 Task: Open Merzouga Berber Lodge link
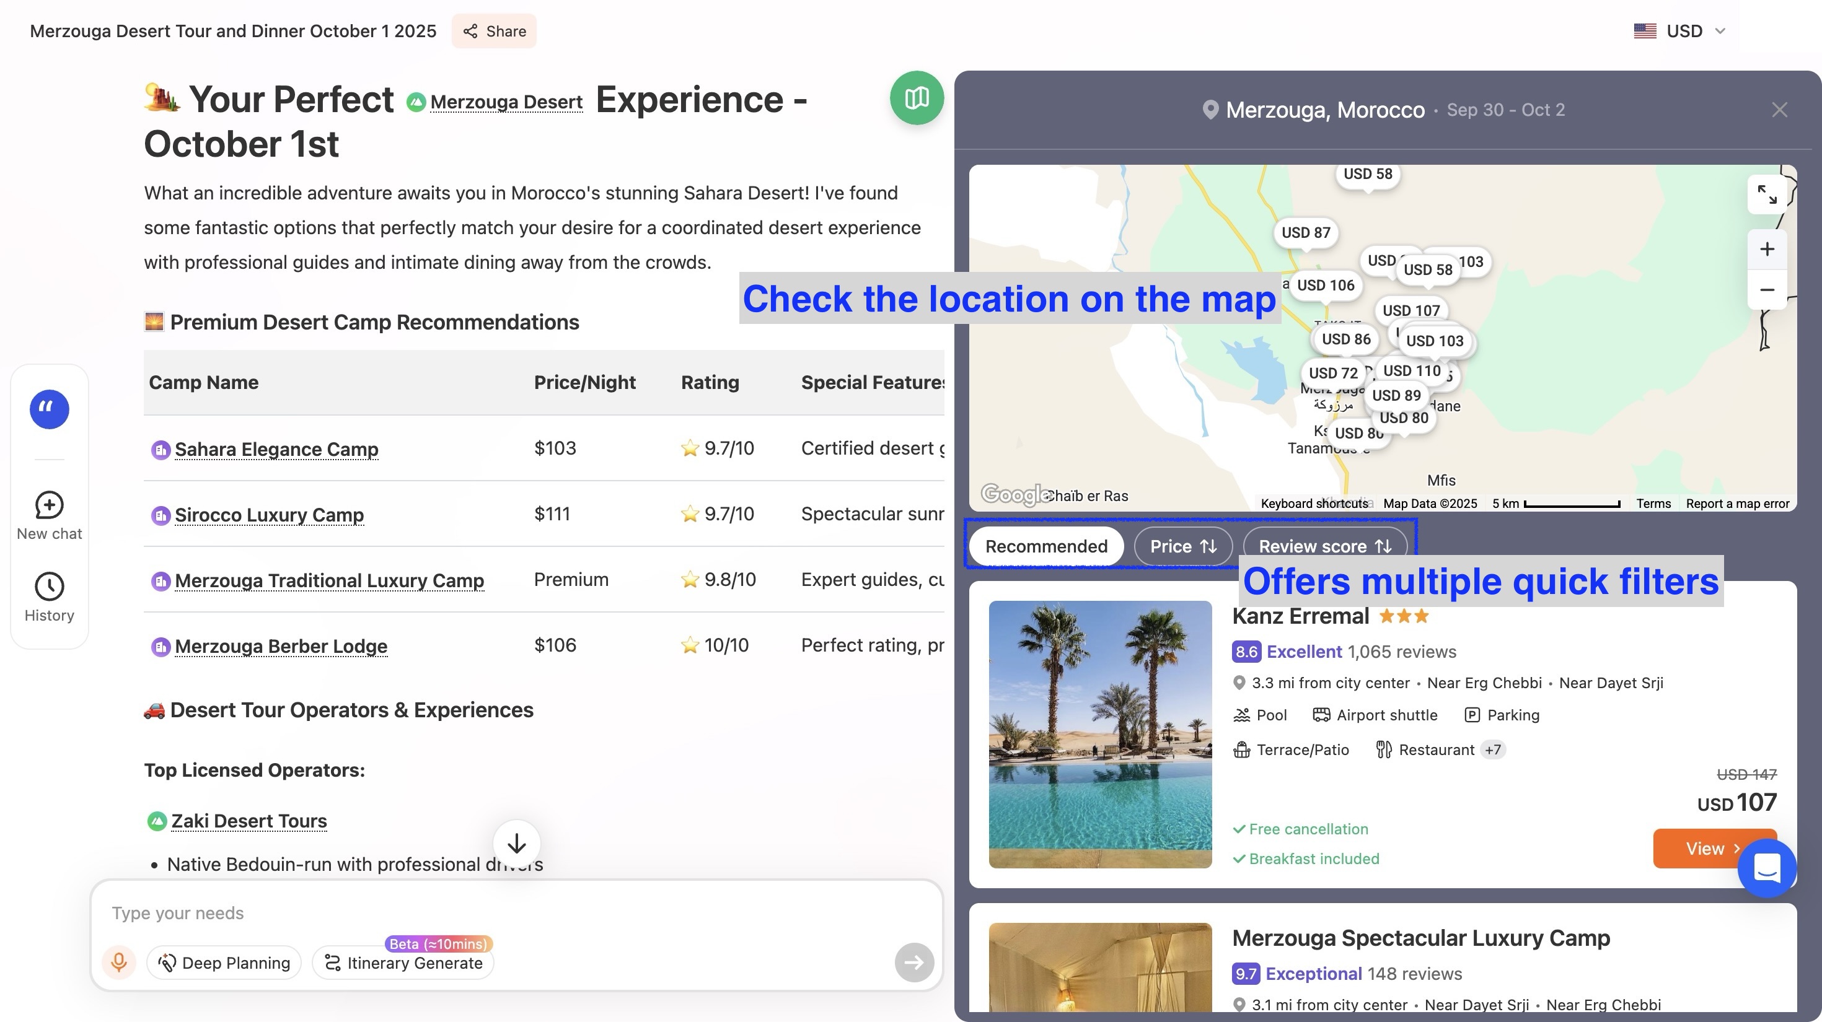click(x=281, y=647)
